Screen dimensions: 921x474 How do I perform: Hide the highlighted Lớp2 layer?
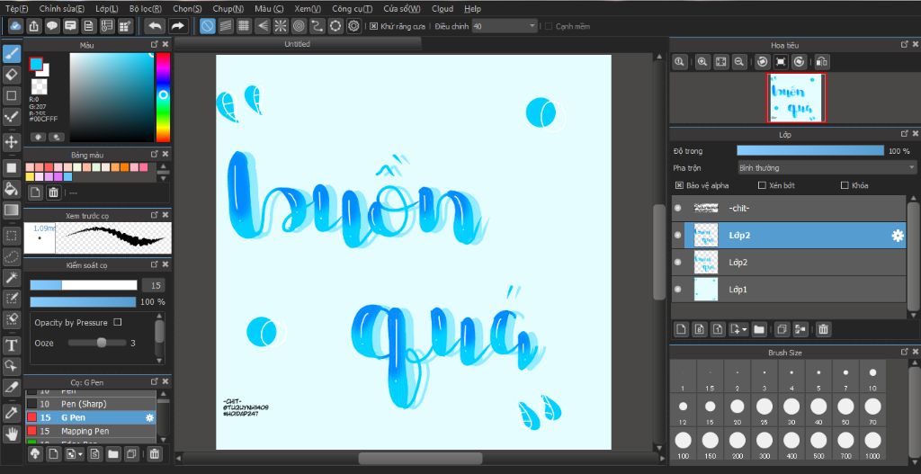tap(678, 236)
